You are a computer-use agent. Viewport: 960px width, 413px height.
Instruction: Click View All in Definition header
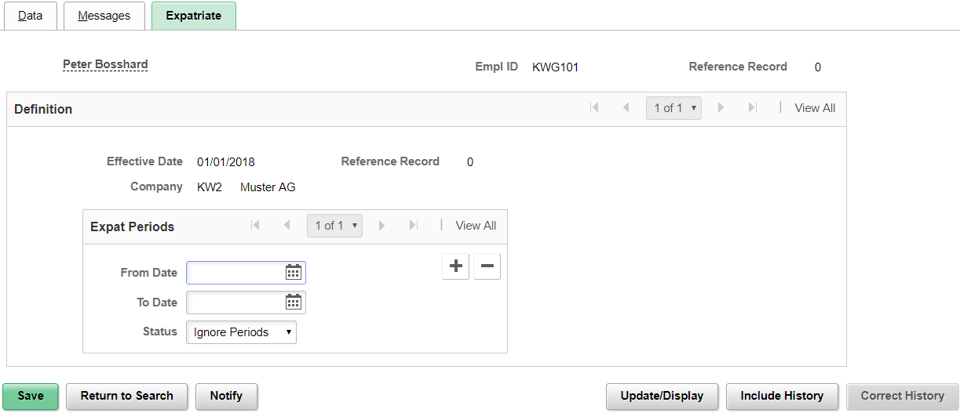click(x=815, y=108)
